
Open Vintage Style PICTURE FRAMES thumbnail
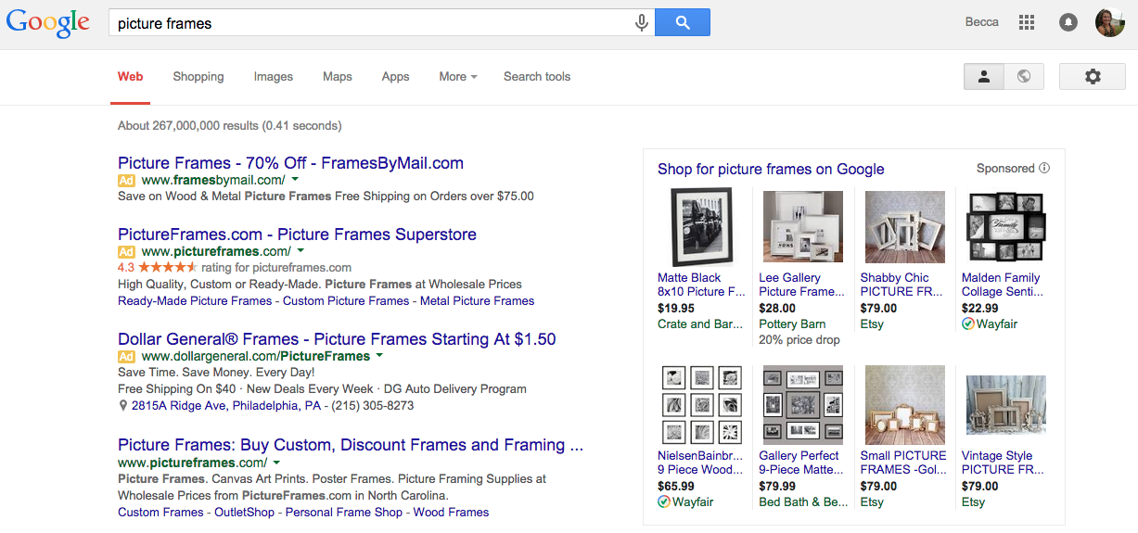coord(1006,405)
